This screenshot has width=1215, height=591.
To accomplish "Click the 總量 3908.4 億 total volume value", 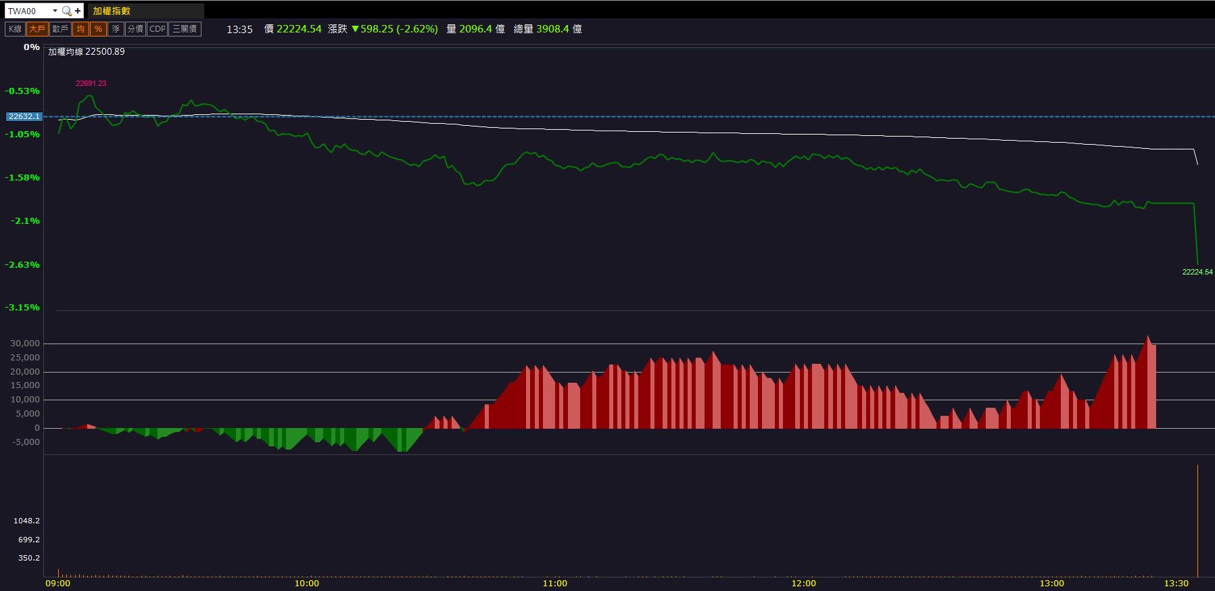I will pos(548,29).
